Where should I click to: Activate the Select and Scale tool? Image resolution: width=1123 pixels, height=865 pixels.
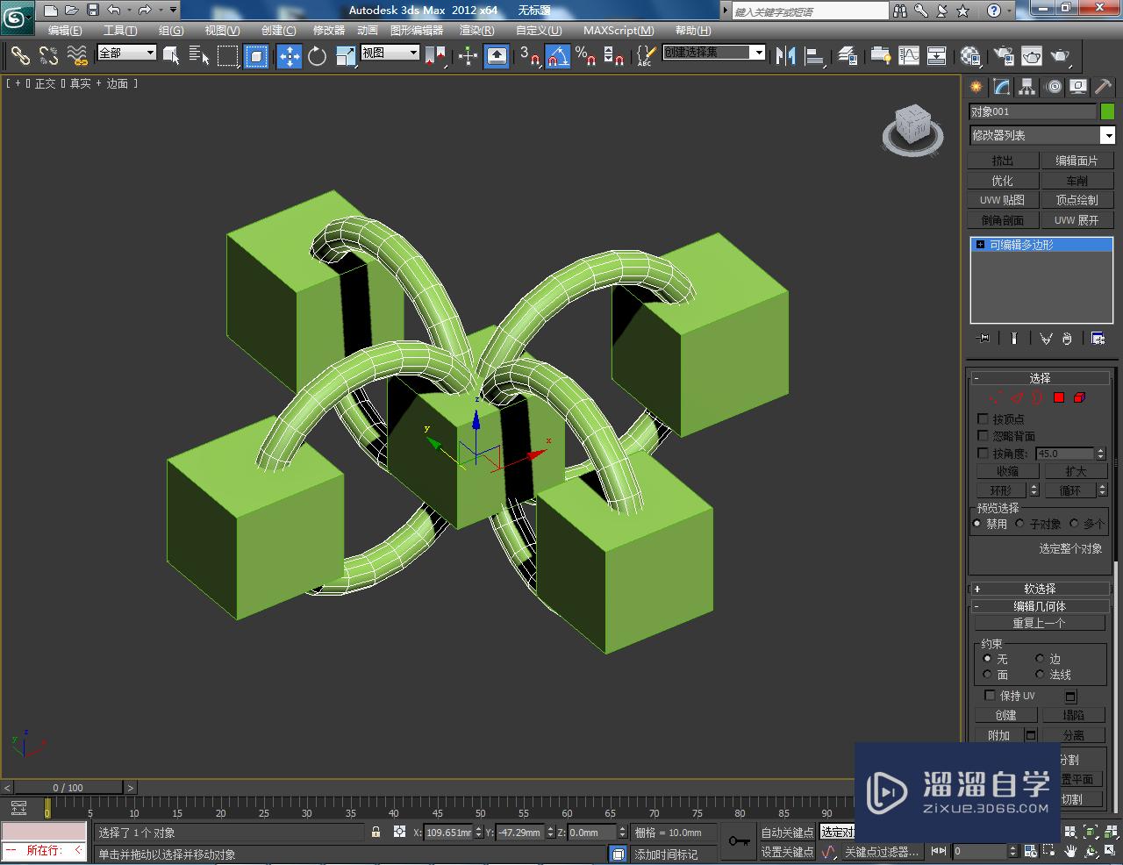346,55
